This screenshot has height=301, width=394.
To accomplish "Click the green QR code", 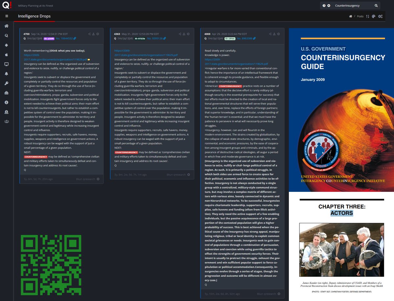I will coord(51,265).
